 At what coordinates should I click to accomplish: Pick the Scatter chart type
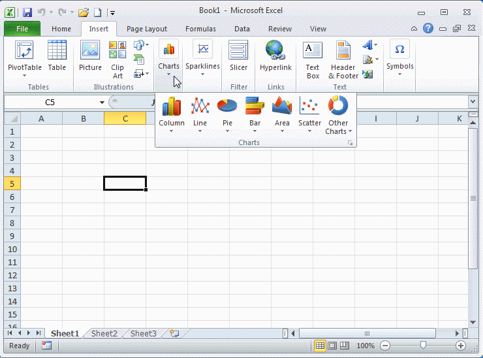(309, 112)
